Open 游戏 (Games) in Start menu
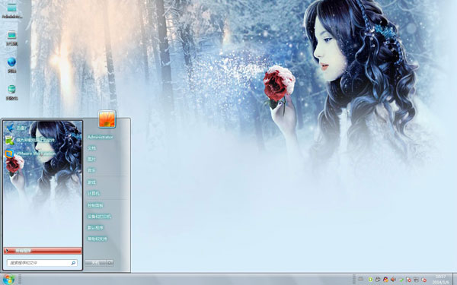This screenshot has height=285, width=457. click(91, 182)
